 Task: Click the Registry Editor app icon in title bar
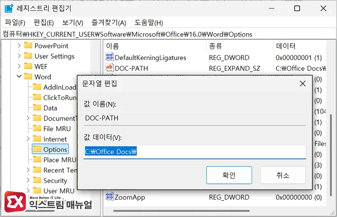[x=9, y=9]
